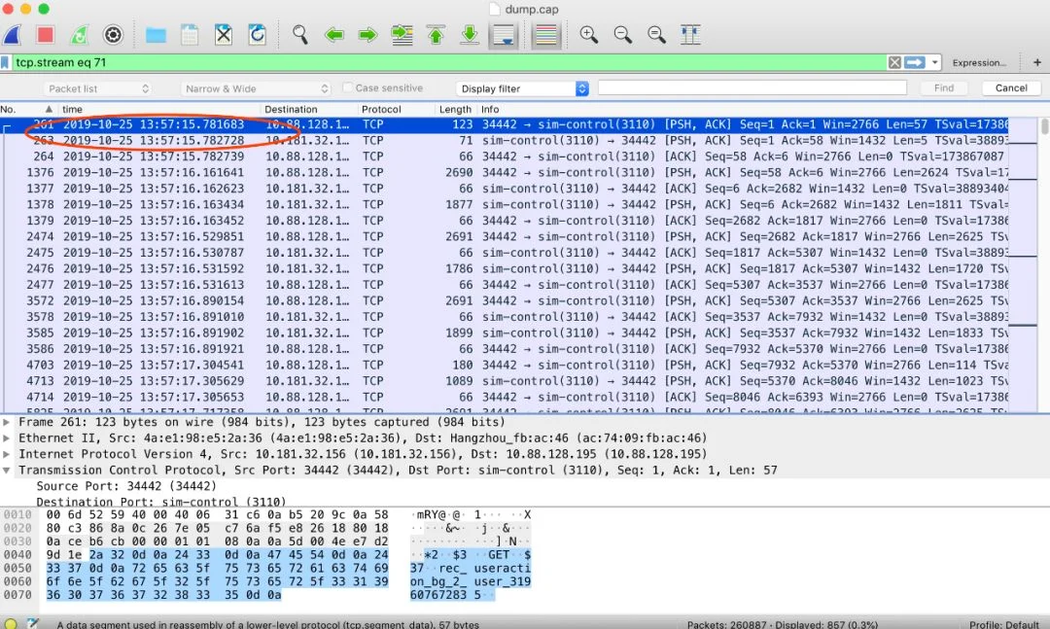Start capture with the shark fin icon
The width and height of the screenshot is (1050, 629).
[x=12, y=35]
